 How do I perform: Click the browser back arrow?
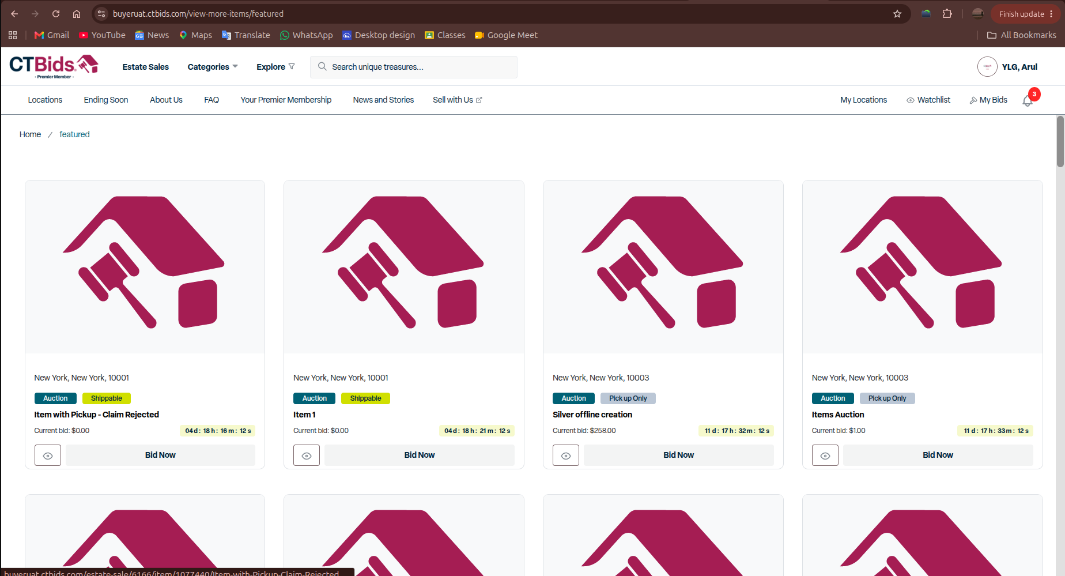click(14, 14)
